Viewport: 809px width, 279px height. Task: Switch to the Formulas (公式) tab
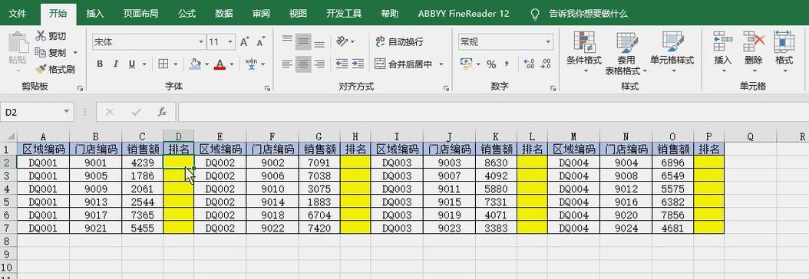pyautogui.click(x=187, y=13)
